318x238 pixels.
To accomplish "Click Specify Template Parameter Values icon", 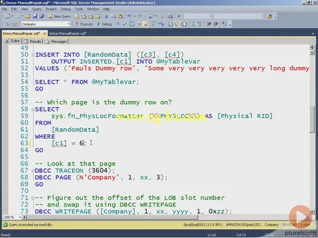I will [x=224, y=24].
